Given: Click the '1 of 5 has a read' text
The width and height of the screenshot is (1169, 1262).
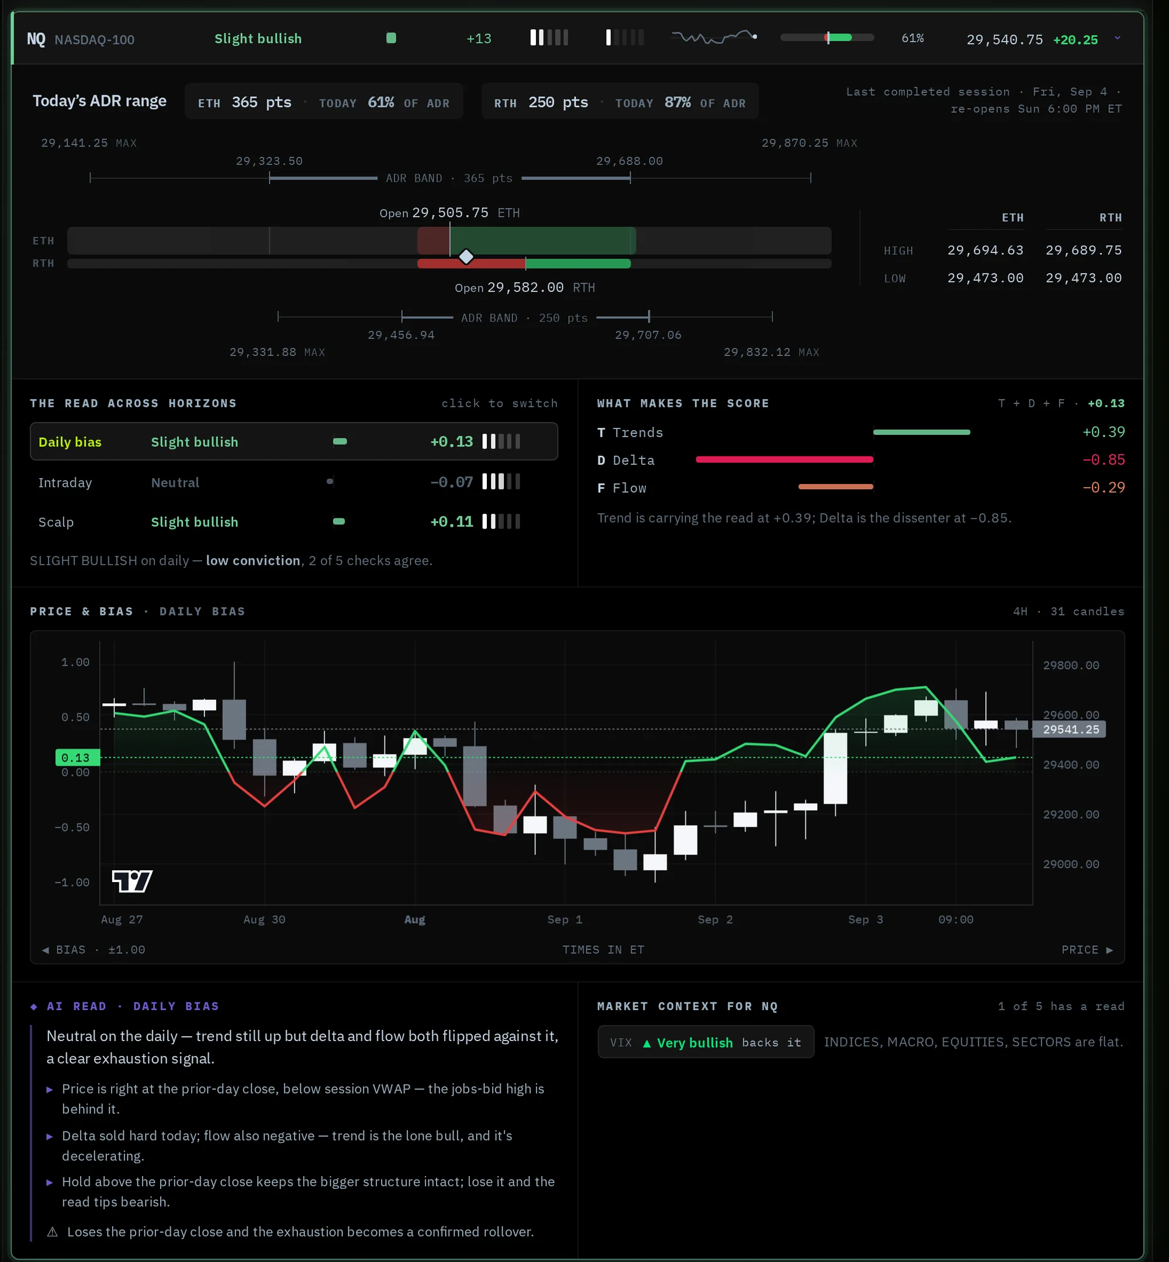Looking at the screenshot, I should pos(1061,1006).
